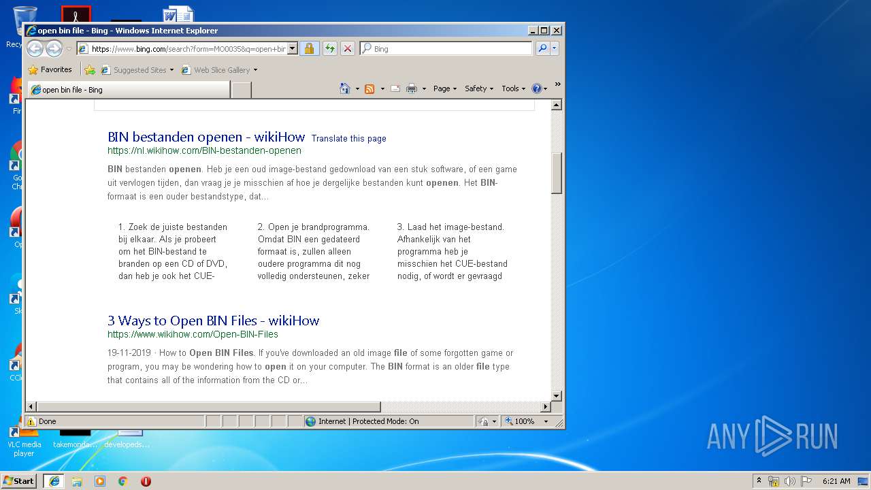The height and width of the screenshot is (490, 871).
Task: Click the Read Mail envelope icon
Action: (x=395, y=88)
